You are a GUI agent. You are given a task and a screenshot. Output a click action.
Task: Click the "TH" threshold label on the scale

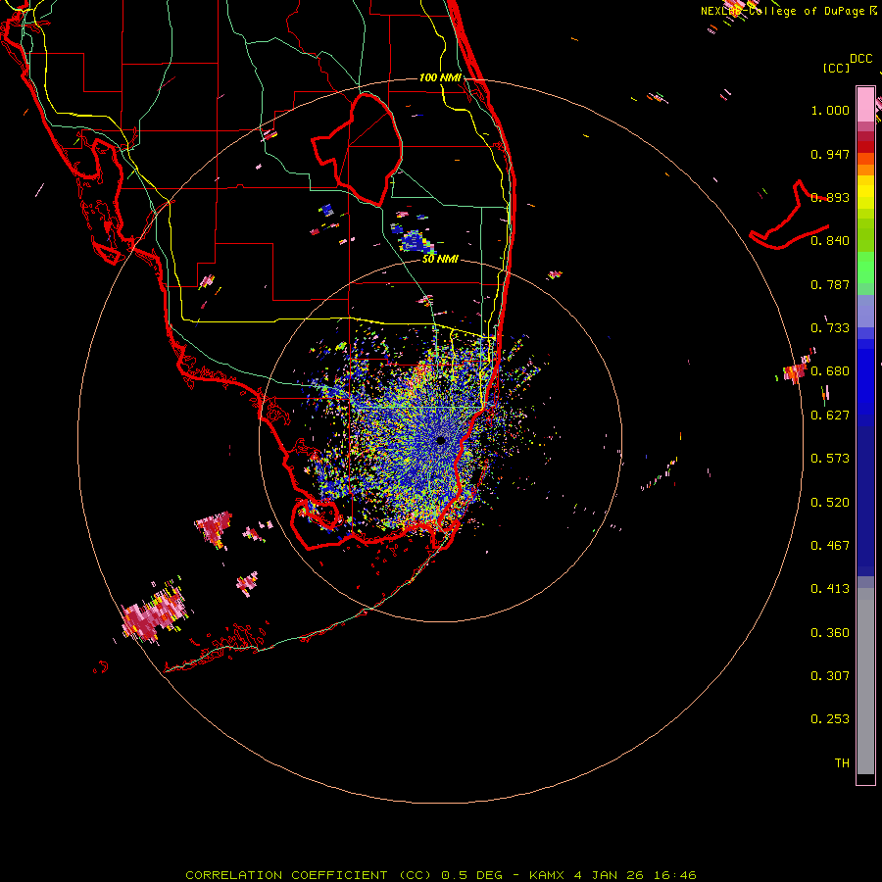pos(842,763)
